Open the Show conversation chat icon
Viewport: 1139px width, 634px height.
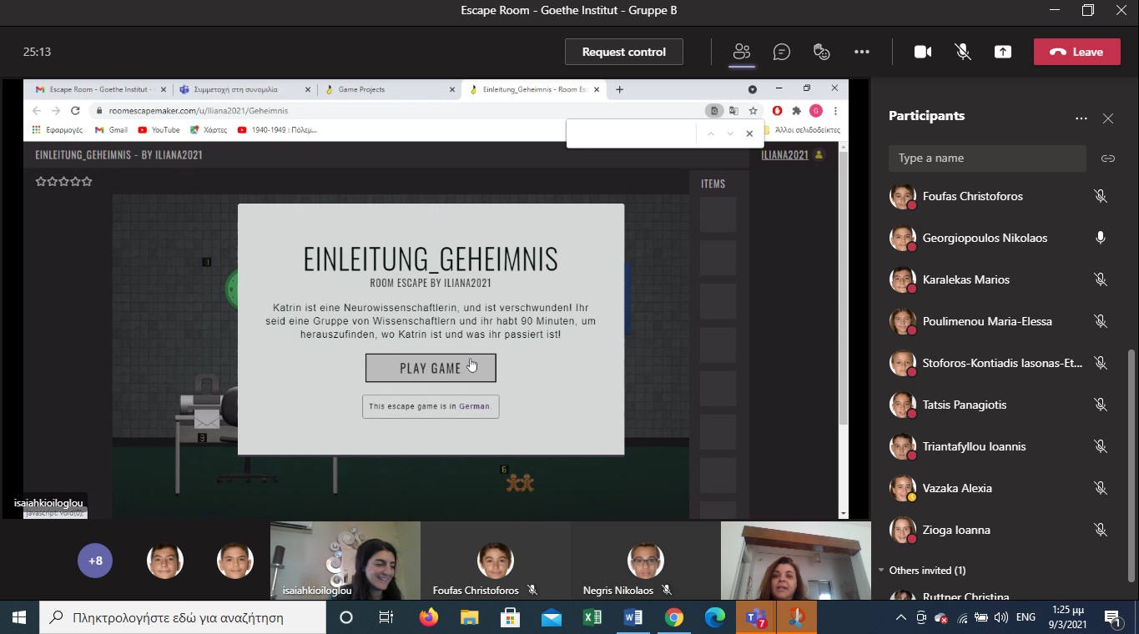781,52
